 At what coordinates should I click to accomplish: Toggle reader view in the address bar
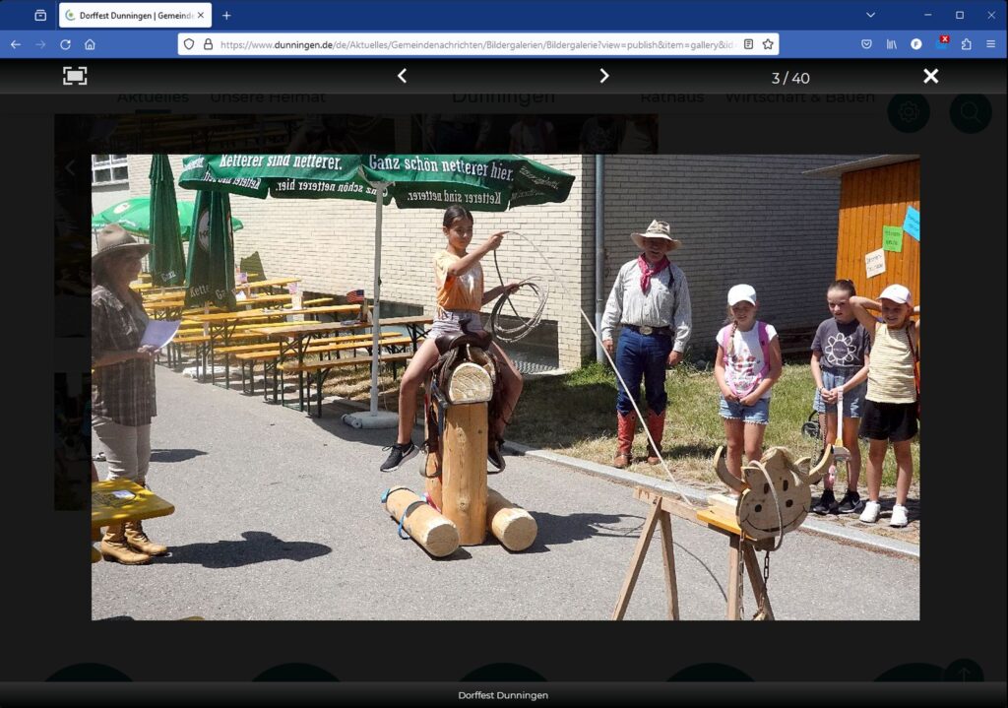748,44
